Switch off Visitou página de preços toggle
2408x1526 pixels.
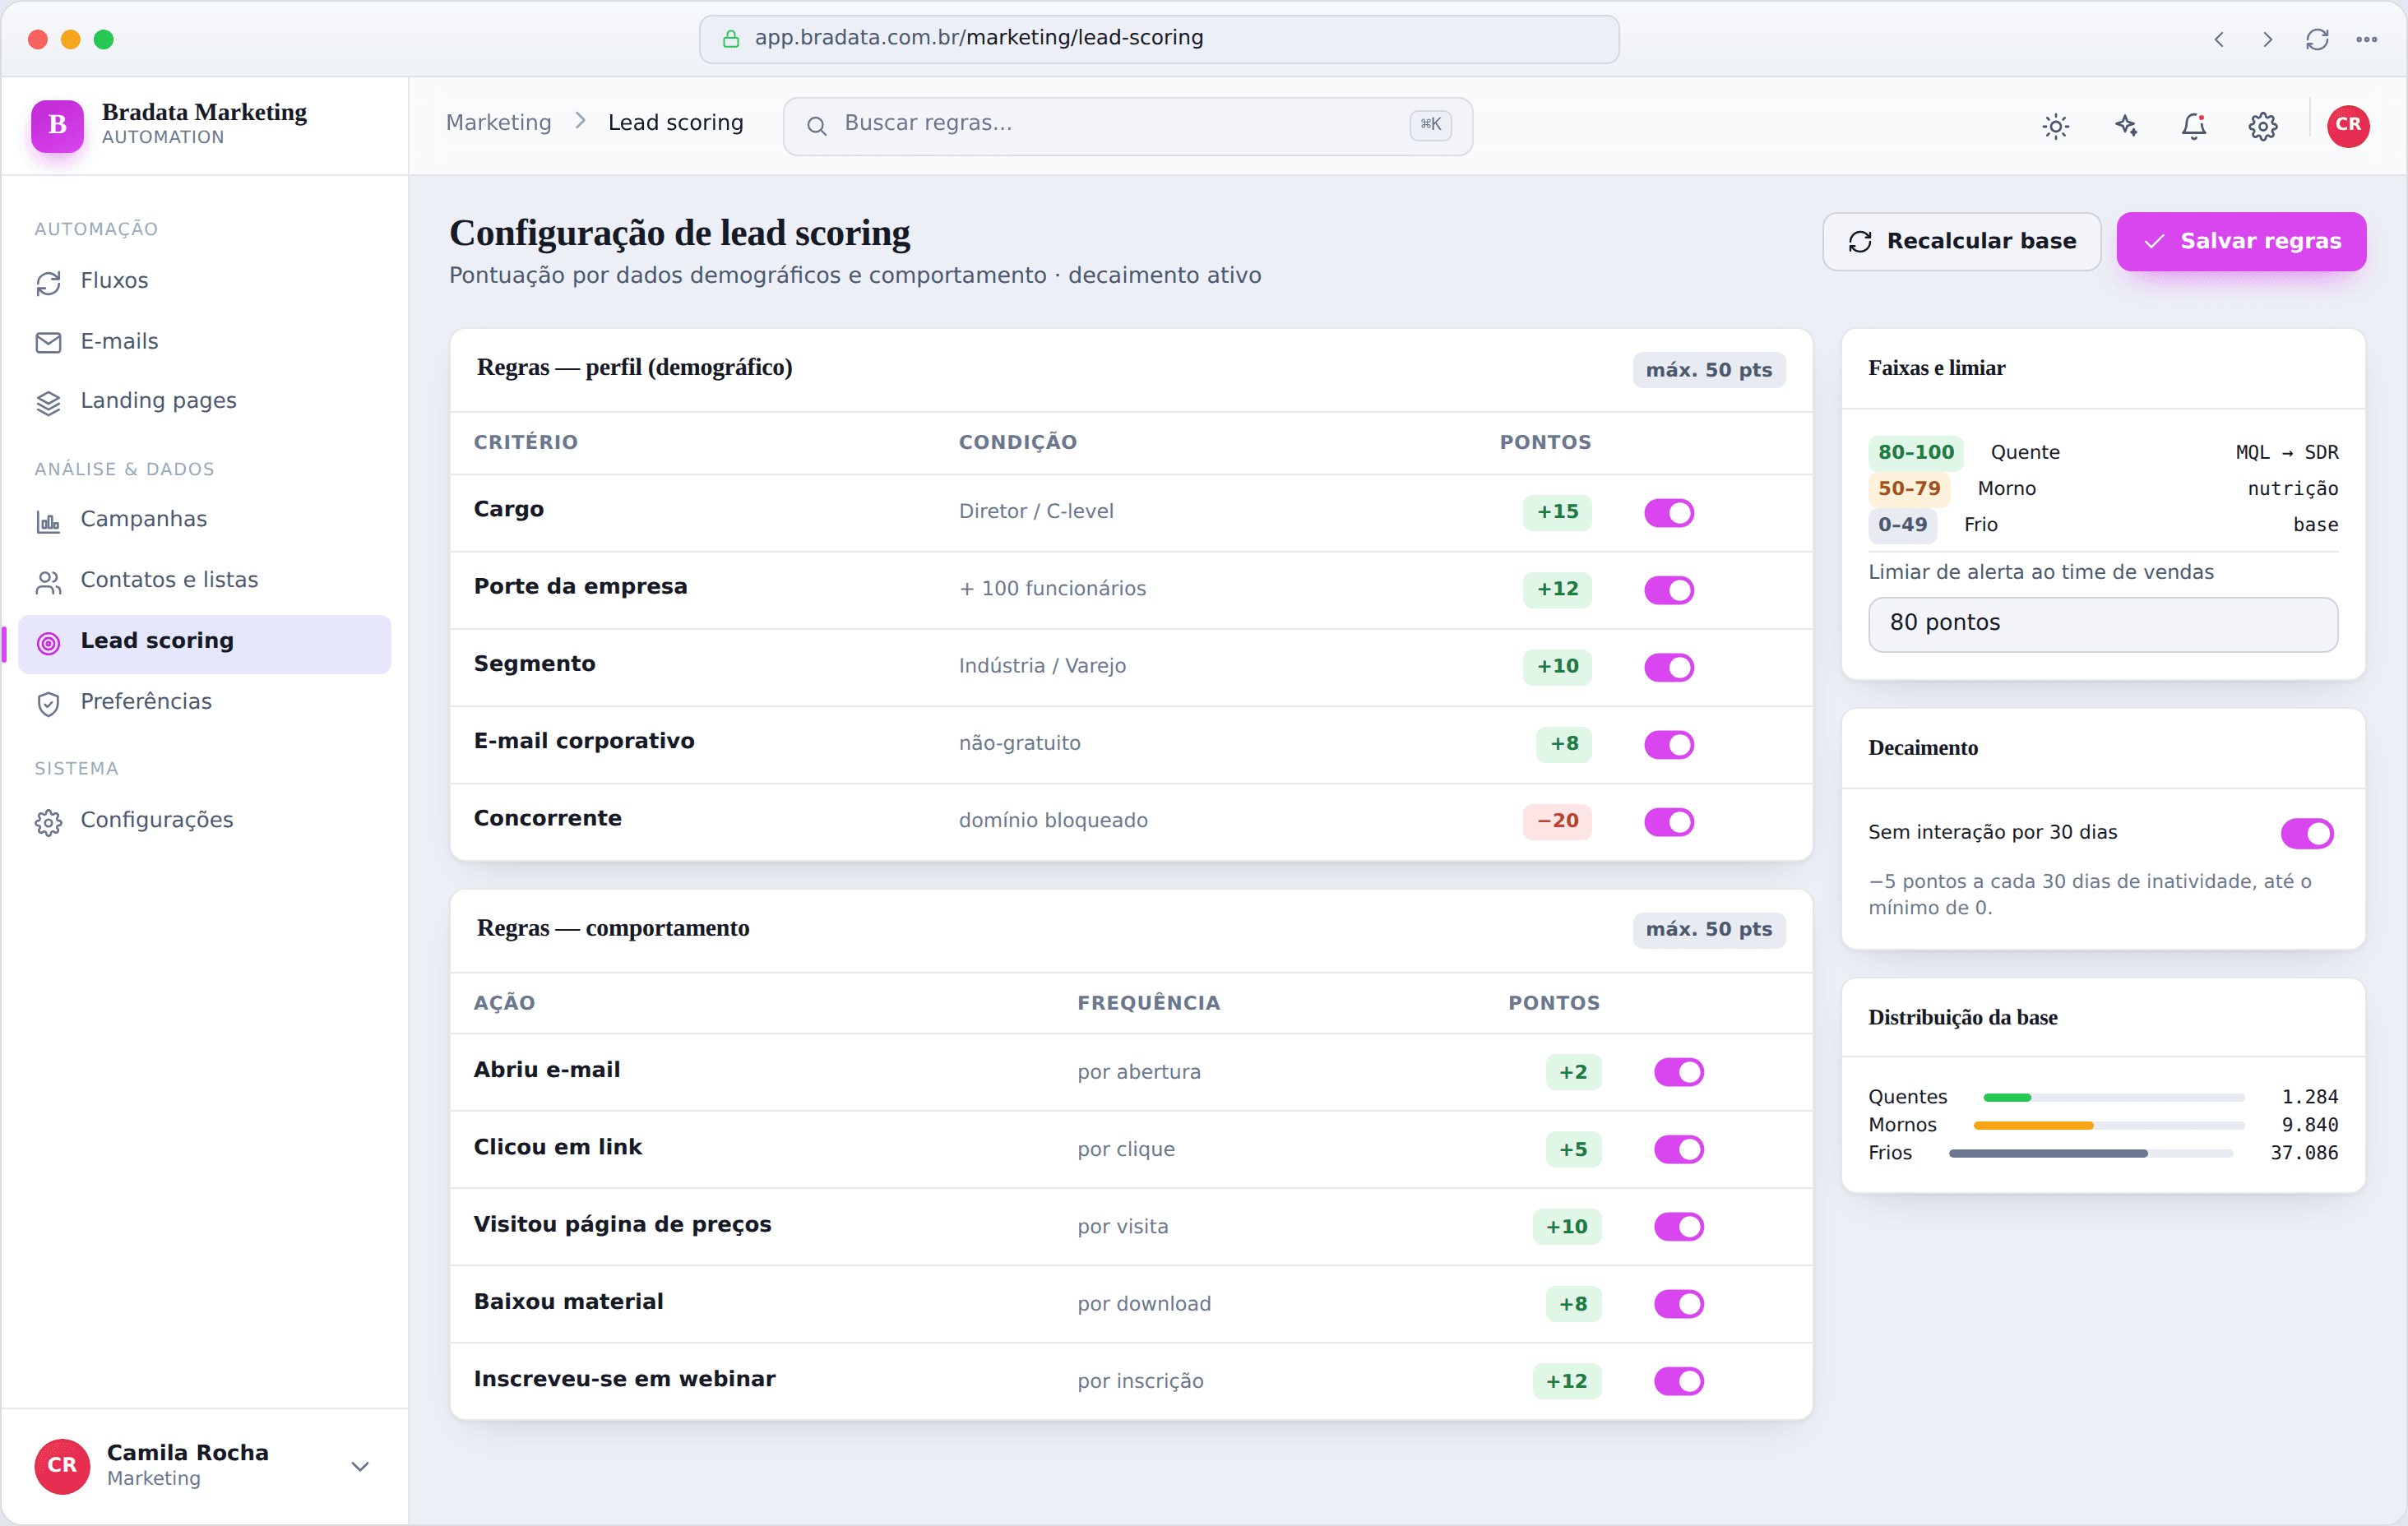click(1679, 1227)
